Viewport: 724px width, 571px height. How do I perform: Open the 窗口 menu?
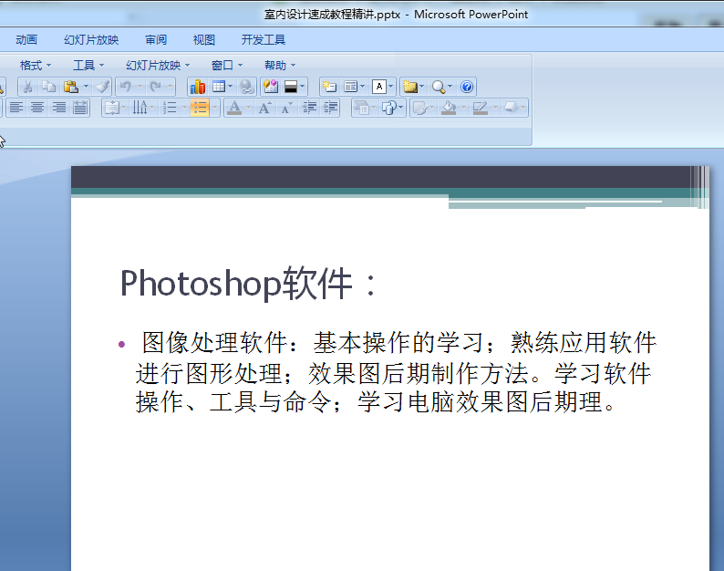tap(227, 66)
